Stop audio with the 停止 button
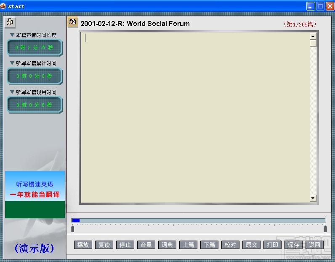335x262 pixels. (x=125, y=245)
